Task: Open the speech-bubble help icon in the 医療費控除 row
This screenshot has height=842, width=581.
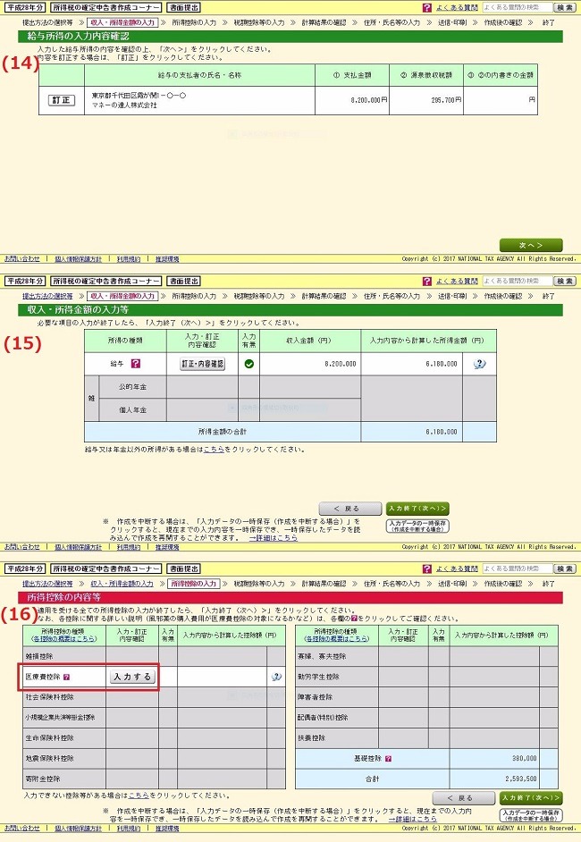Action: pos(276,677)
